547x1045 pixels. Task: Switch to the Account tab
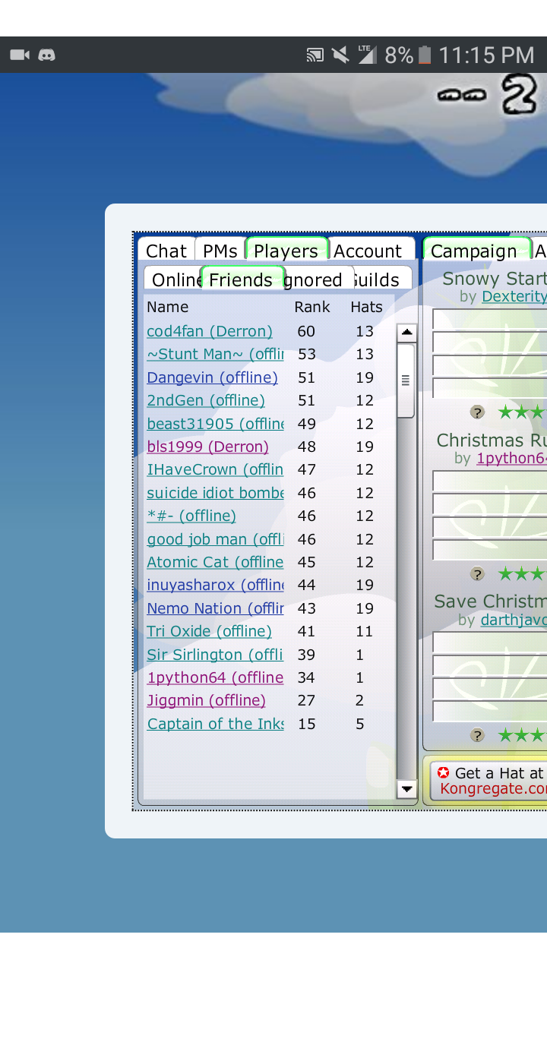[x=371, y=251]
